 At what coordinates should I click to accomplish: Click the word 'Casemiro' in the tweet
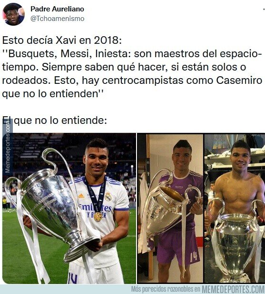(x=239, y=81)
